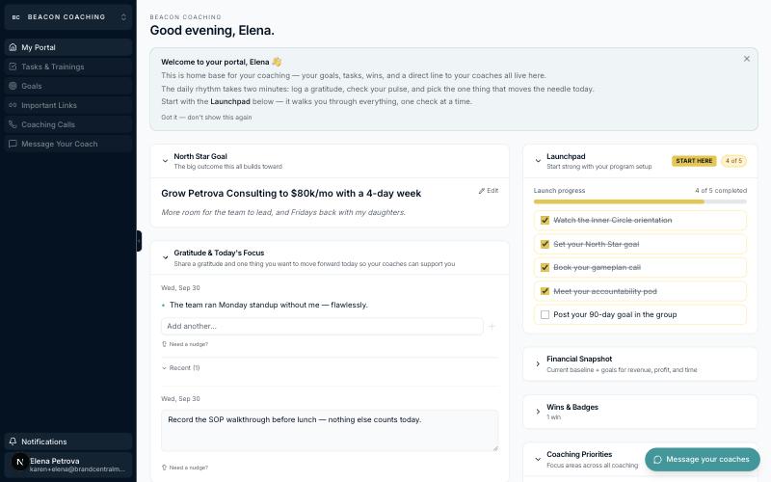
Task: Click the home icon beside My Portal
Action: click(13, 47)
